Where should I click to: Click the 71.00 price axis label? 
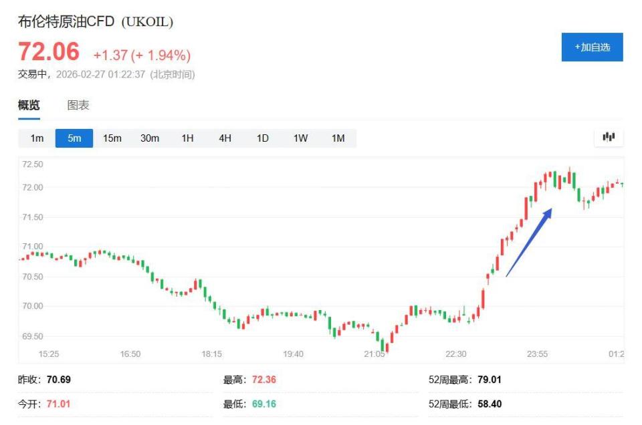coord(32,247)
